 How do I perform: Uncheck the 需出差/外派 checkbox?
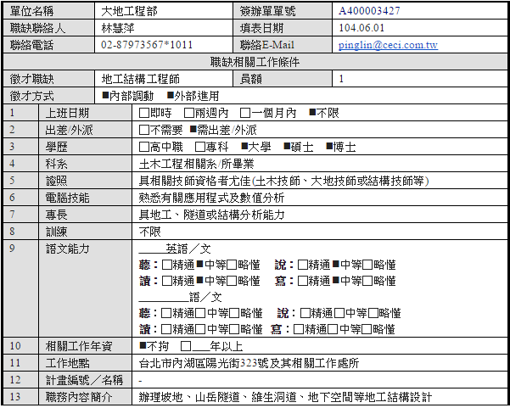(193, 130)
